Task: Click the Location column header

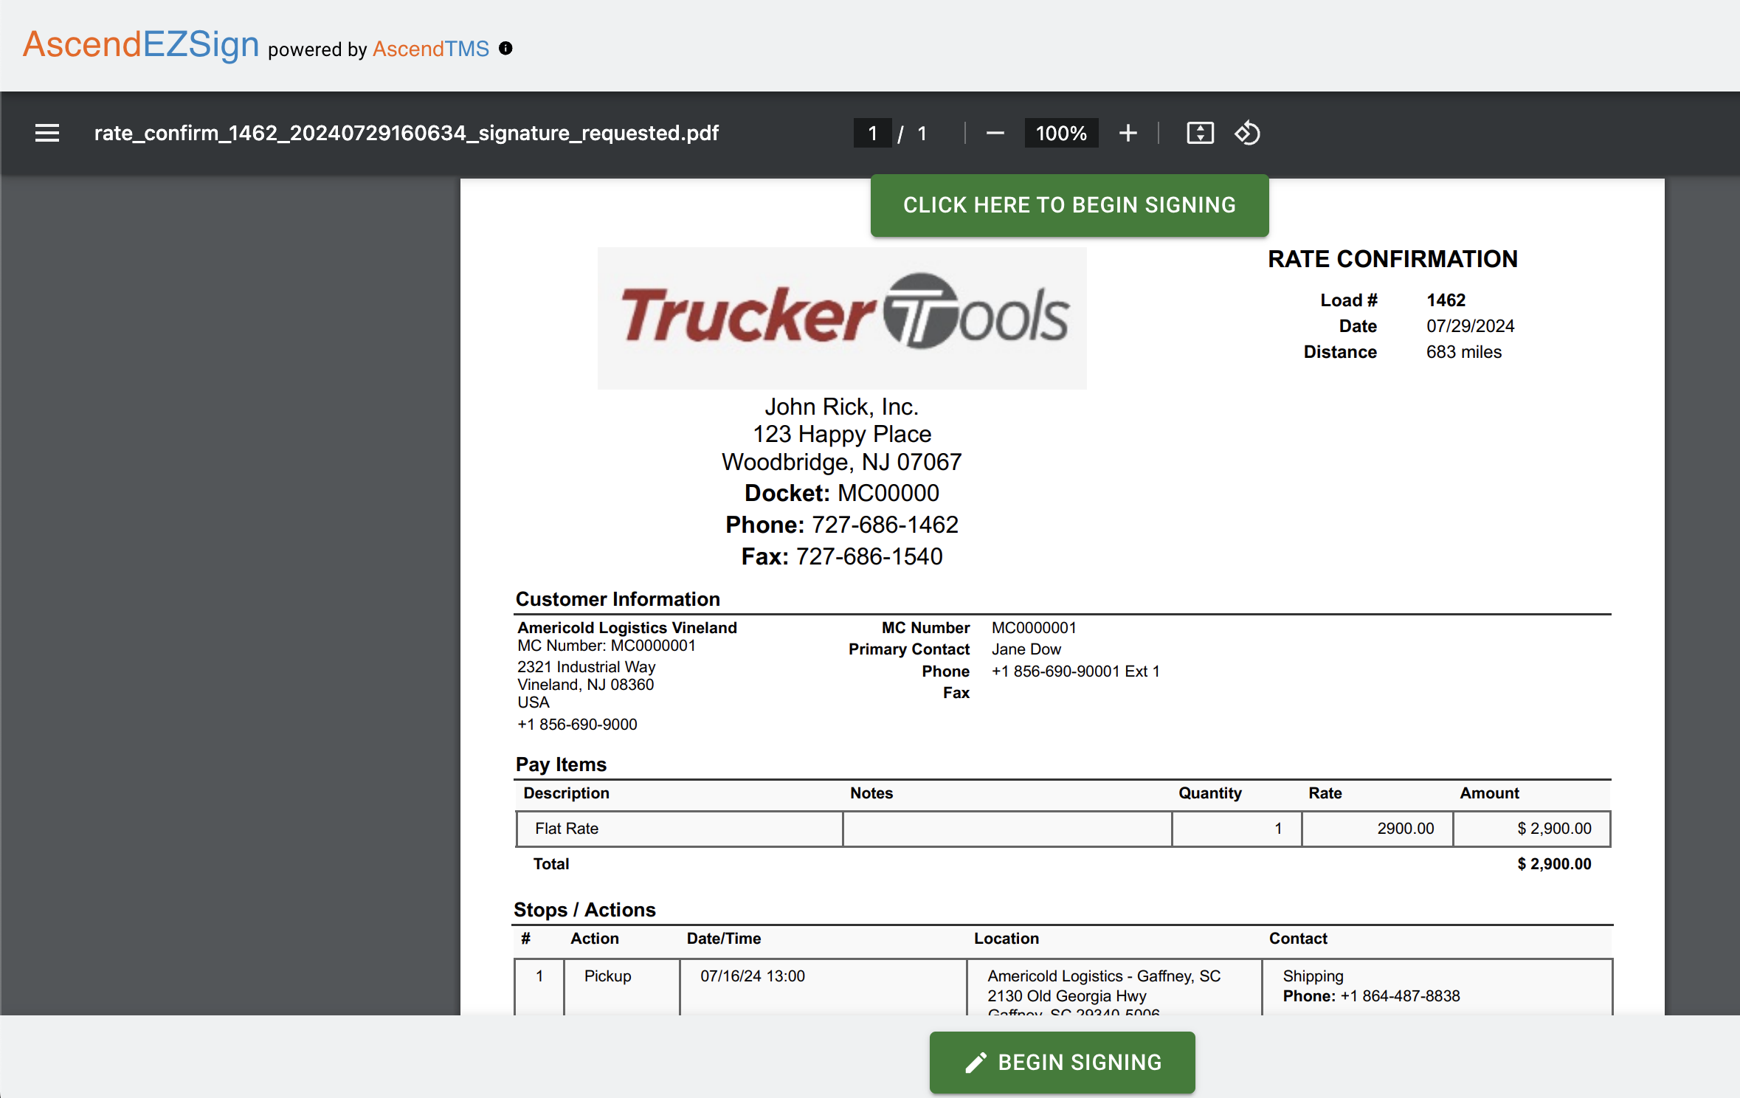Action: tap(1007, 939)
